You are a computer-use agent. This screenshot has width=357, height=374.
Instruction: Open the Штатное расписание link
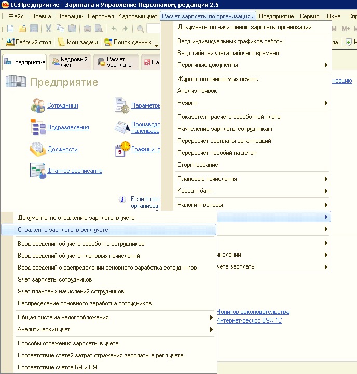(75, 171)
